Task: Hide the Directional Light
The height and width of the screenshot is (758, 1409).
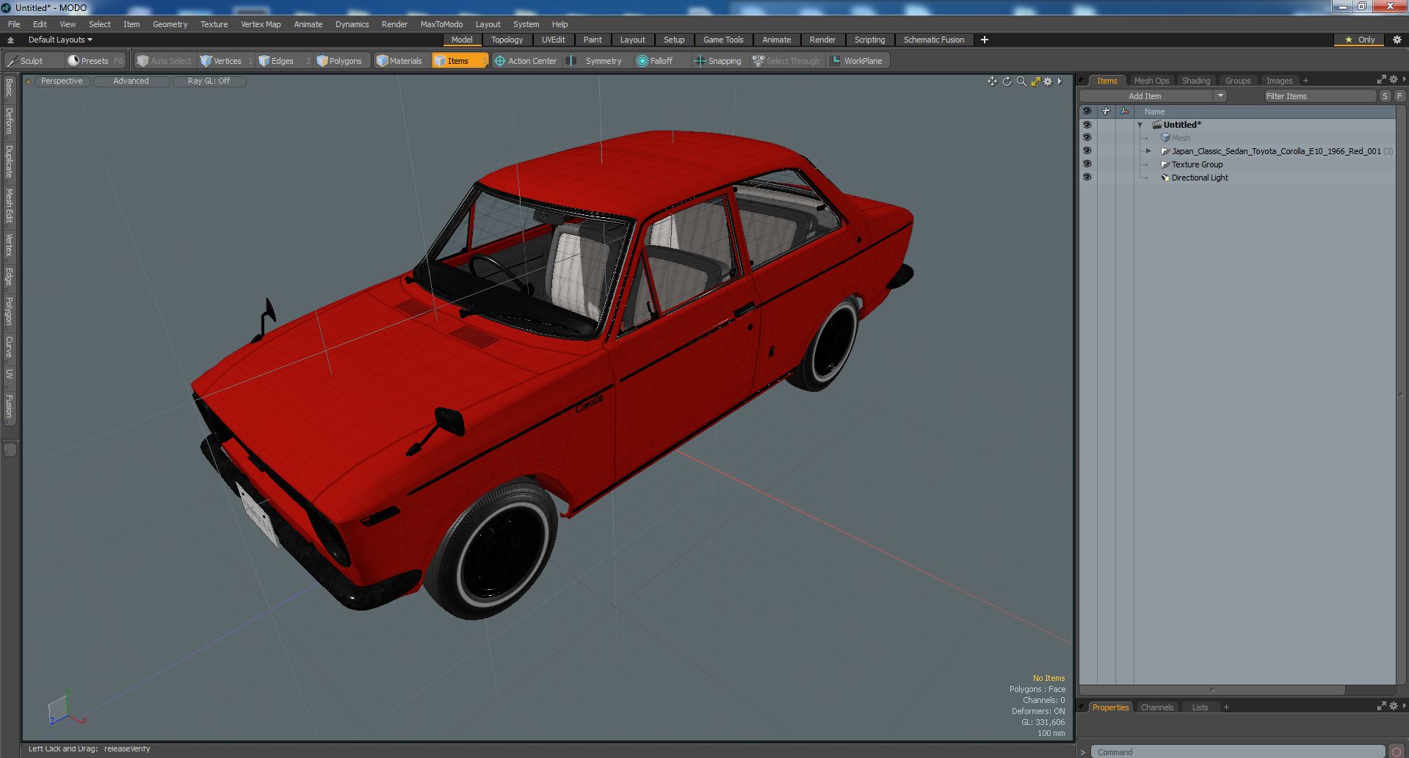Action: 1087,178
